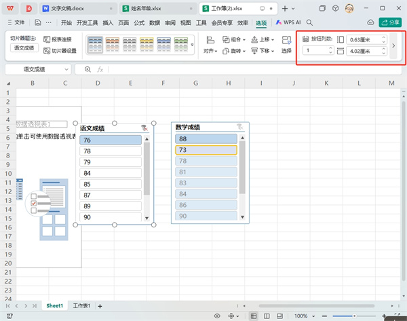The width and height of the screenshot is (407, 321).
Task: Add a new sheet with plus icon
Action: tap(100, 306)
